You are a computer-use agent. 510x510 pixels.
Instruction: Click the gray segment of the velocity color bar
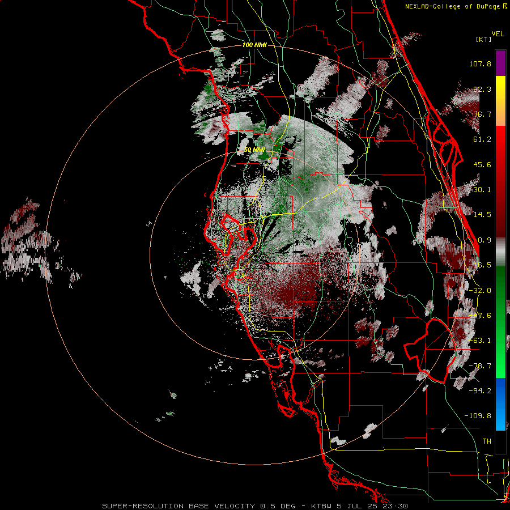pos(500,252)
